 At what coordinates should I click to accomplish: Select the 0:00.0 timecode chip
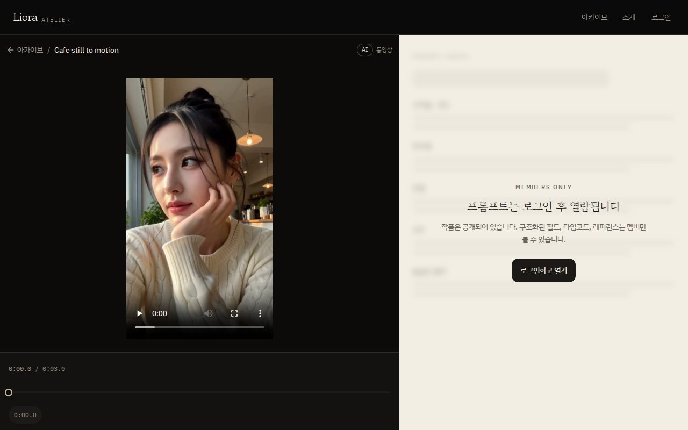click(25, 415)
